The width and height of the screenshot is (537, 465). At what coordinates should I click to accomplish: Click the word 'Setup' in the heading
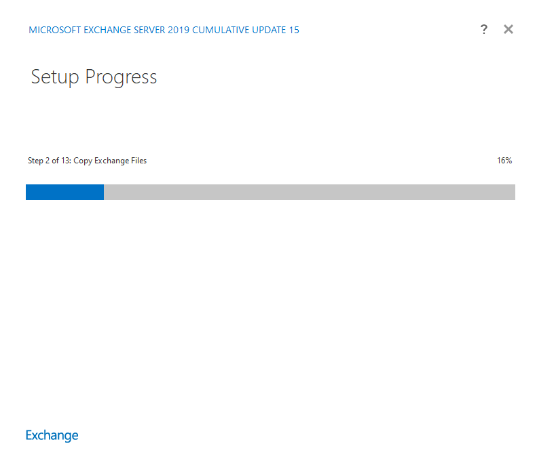click(x=55, y=77)
